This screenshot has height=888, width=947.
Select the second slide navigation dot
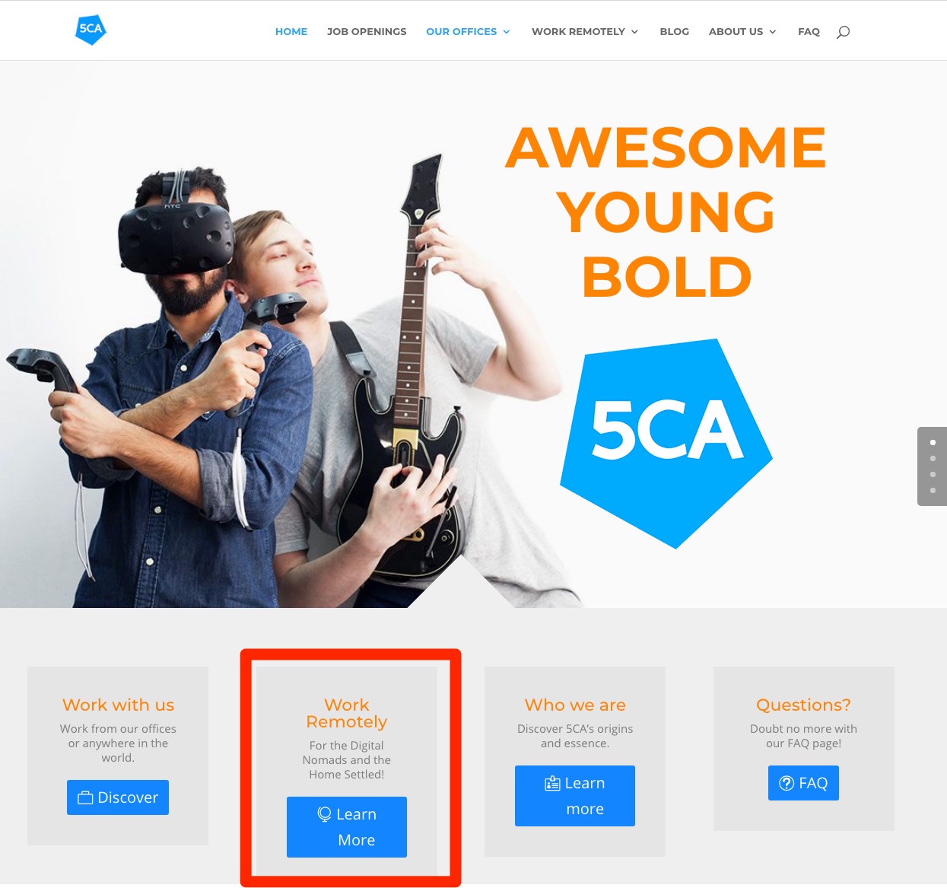point(933,458)
